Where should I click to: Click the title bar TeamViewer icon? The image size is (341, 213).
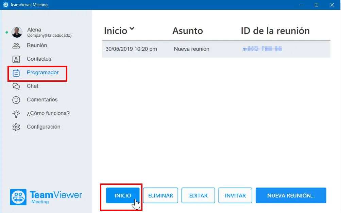[6, 5]
